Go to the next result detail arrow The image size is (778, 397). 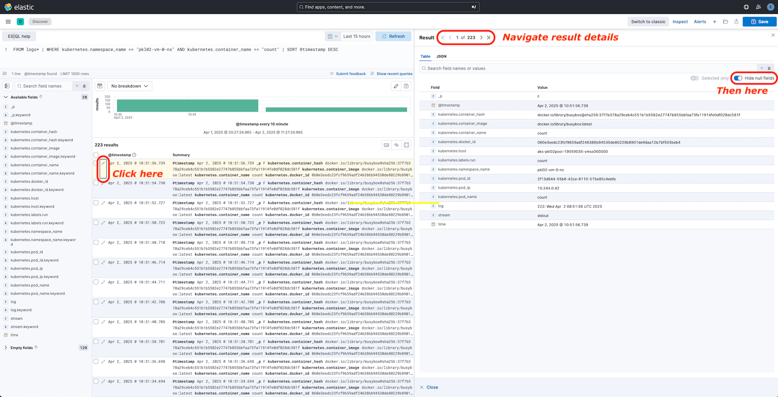tap(481, 37)
